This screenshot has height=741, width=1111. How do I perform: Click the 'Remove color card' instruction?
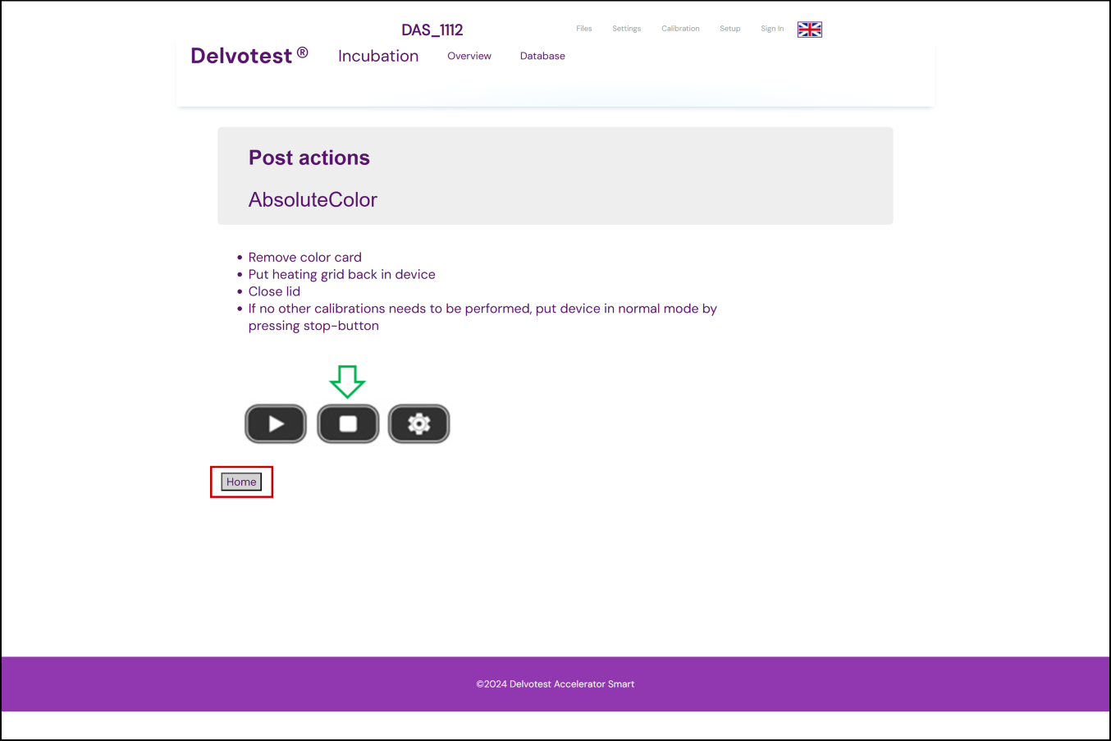pos(304,257)
